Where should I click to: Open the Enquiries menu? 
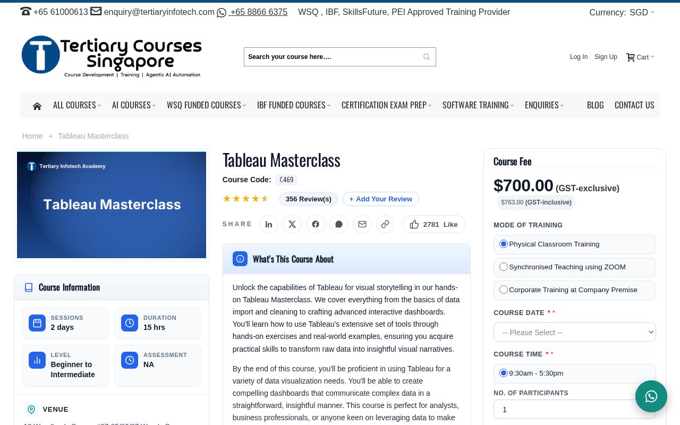(x=545, y=105)
